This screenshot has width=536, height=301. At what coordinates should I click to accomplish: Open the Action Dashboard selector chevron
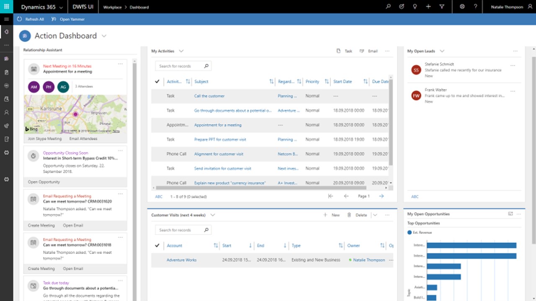point(104,36)
